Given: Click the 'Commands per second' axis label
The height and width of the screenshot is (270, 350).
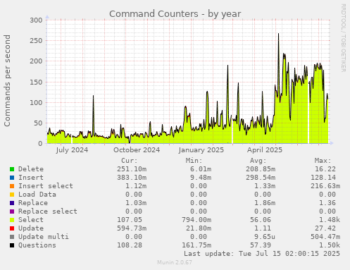Looking at the screenshot, I should tap(7, 80).
